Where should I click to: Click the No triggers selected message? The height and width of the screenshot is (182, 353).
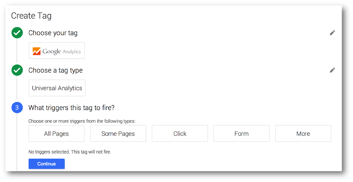70,152
